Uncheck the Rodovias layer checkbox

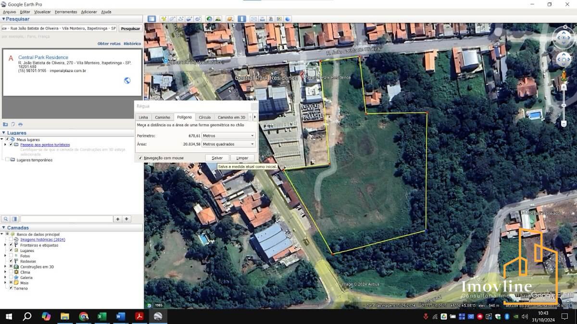(x=11, y=261)
